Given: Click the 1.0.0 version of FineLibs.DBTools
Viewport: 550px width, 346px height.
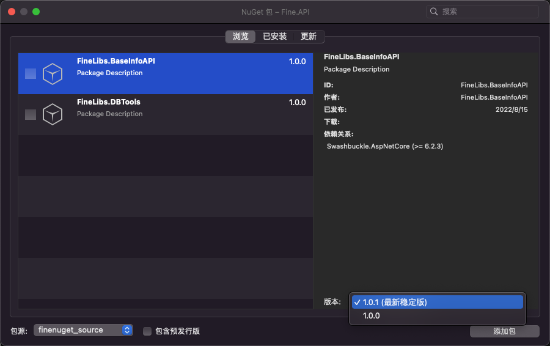Looking at the screenshot, I should pyautogui.click(x=297, y=103).
